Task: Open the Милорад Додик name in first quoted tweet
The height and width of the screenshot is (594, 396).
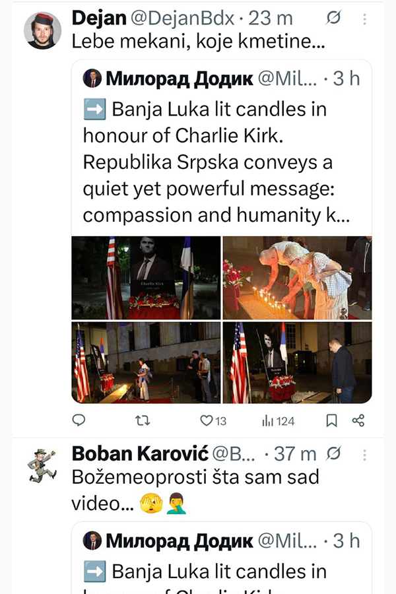Action: coord(180,79)
